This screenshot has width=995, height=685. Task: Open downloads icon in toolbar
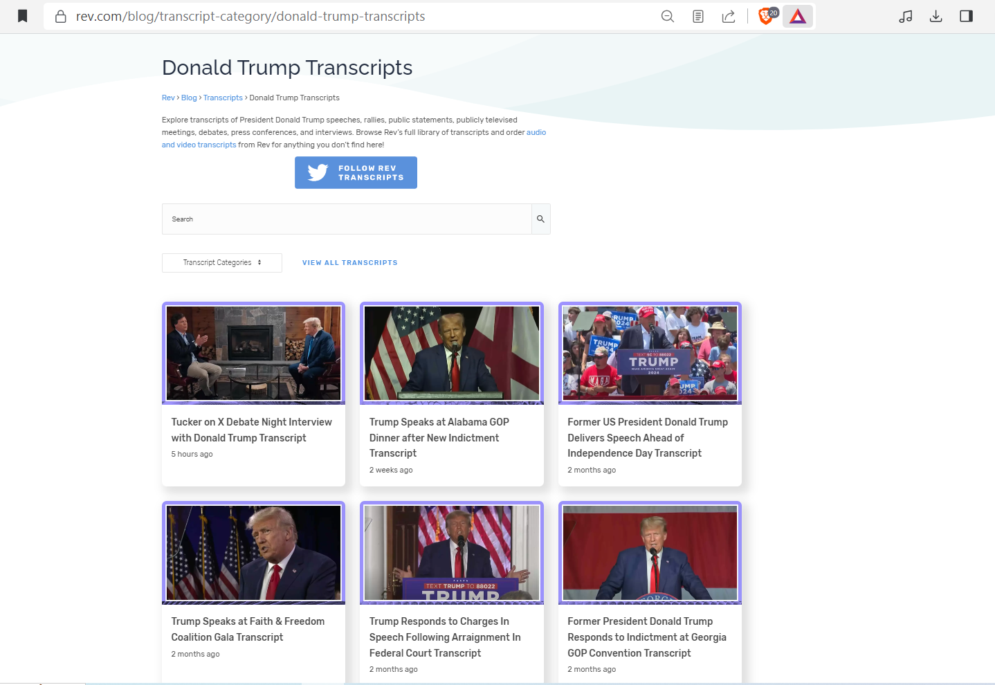tap(936, 16)
